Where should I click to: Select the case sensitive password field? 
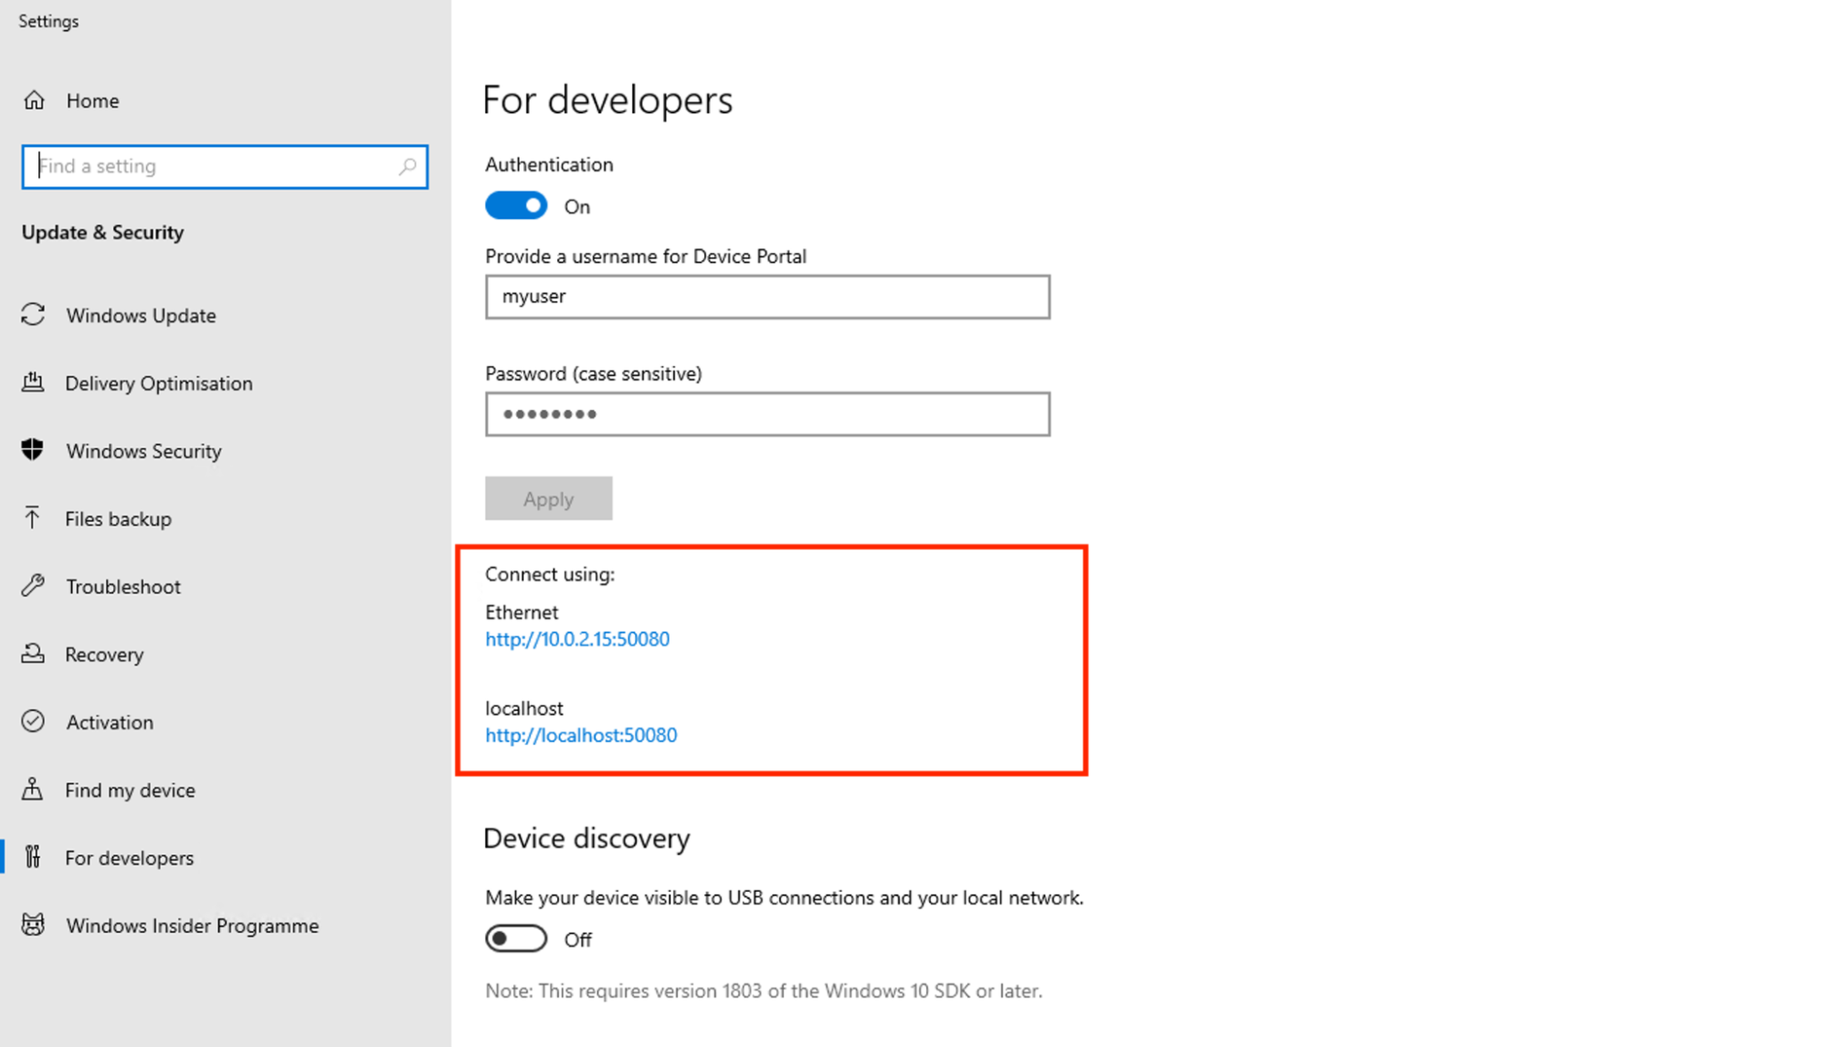pyautogui.click(x=767, y=414)
